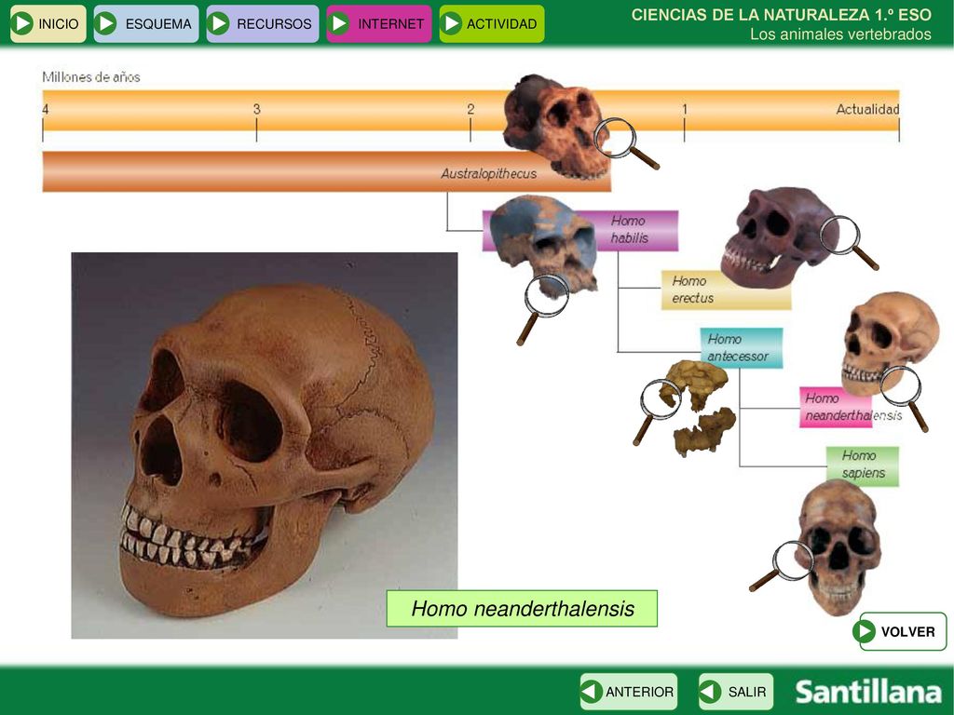Image resolution: width=954 pixels, height=715 pixels.
Task: Open the INICIO tab
Action: click(48, 23)
